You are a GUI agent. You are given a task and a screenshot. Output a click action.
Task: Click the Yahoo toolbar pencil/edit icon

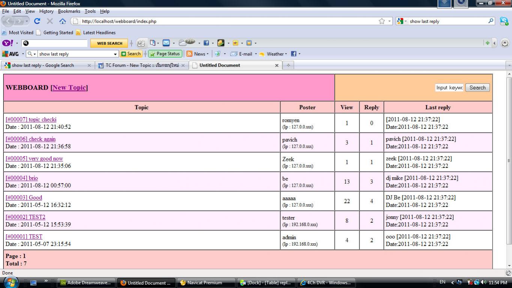141,43
